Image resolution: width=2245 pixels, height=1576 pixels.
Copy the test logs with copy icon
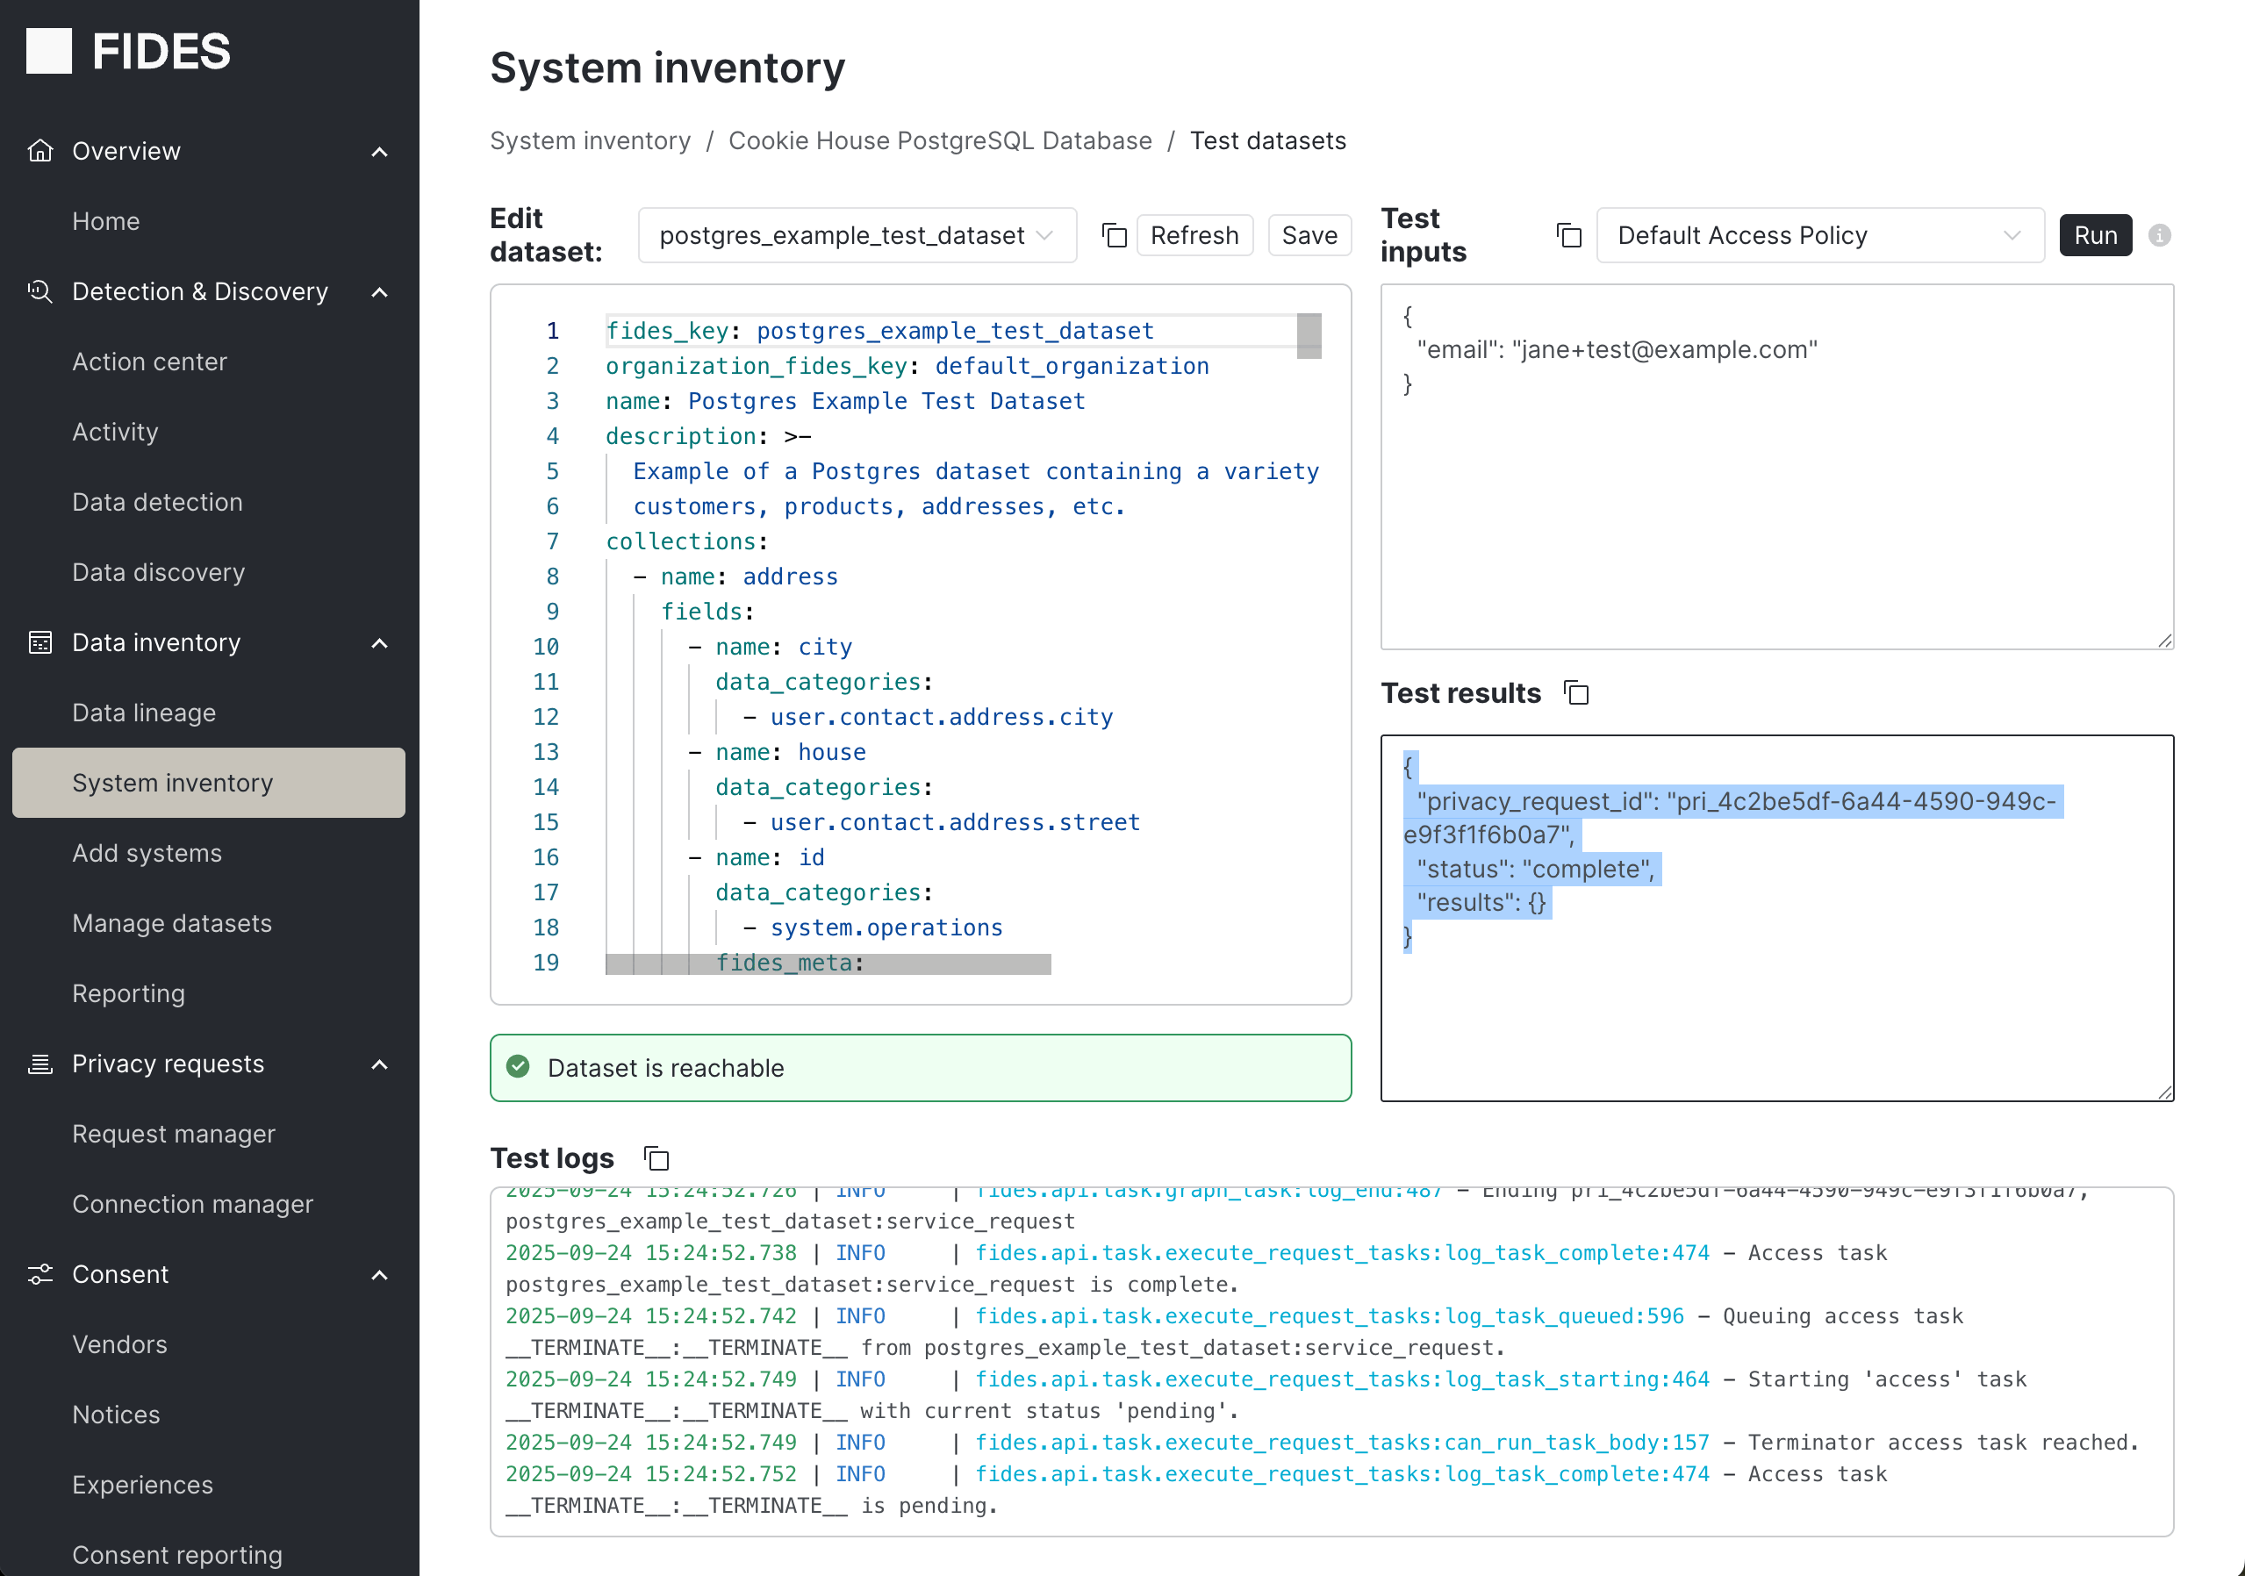click(x=657, y=1158)
